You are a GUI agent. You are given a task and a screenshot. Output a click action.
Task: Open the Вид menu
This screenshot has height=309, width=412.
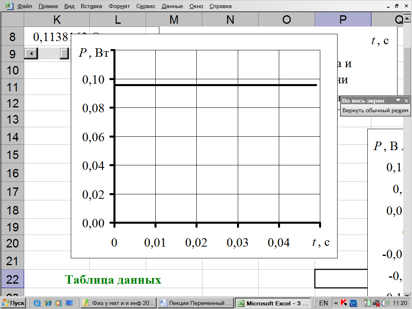[69, 6]
